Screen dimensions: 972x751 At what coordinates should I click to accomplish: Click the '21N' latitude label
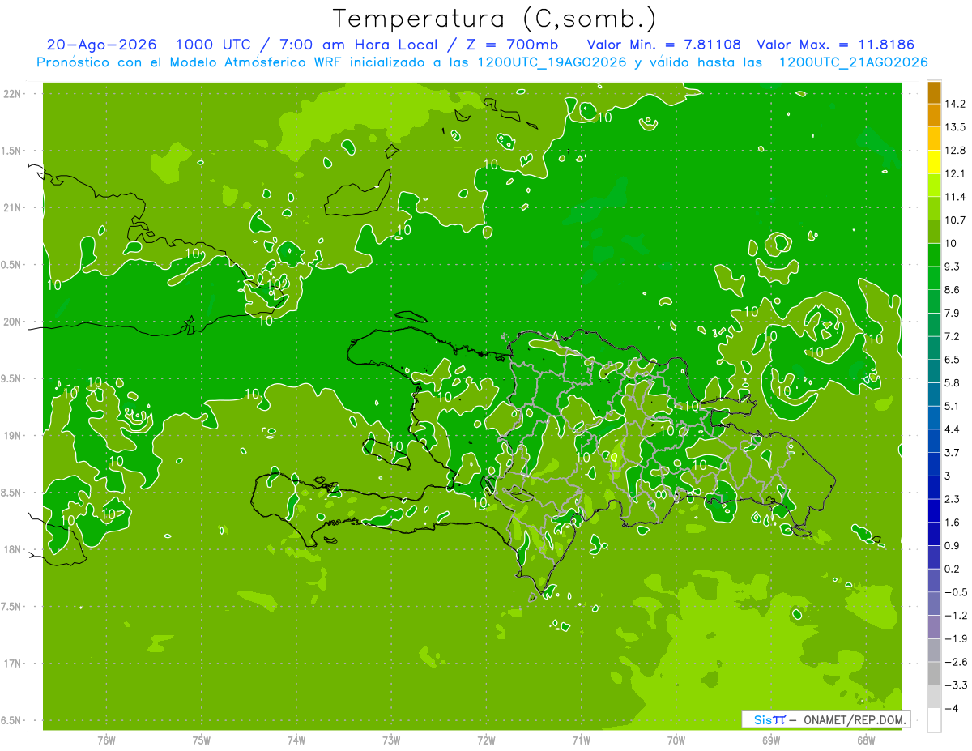[14, 208]
